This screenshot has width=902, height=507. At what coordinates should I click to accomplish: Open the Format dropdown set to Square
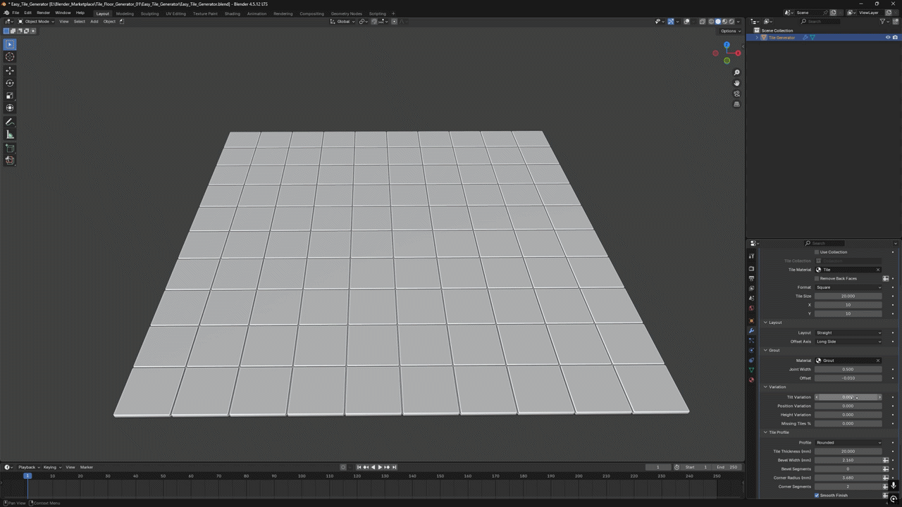[848, 287]
